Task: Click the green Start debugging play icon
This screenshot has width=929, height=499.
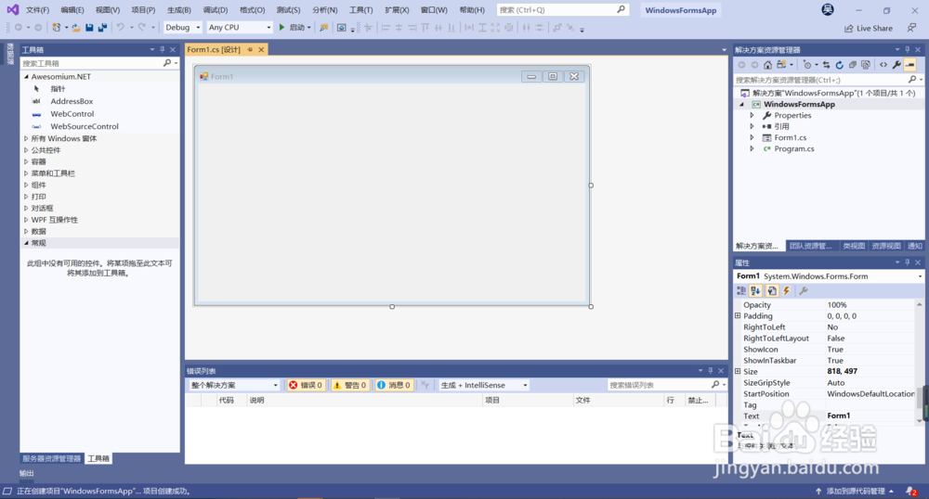Action: coord(282,27)
